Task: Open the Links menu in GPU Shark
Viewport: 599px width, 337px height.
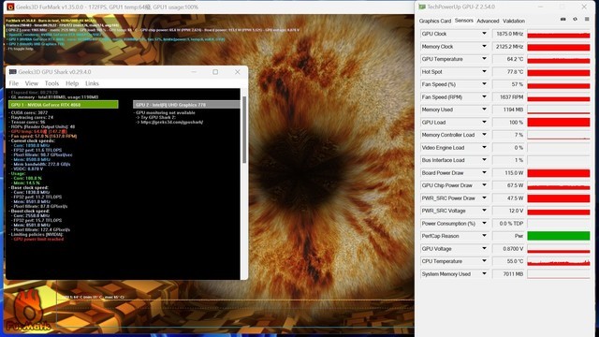Action: click(92, 83)
